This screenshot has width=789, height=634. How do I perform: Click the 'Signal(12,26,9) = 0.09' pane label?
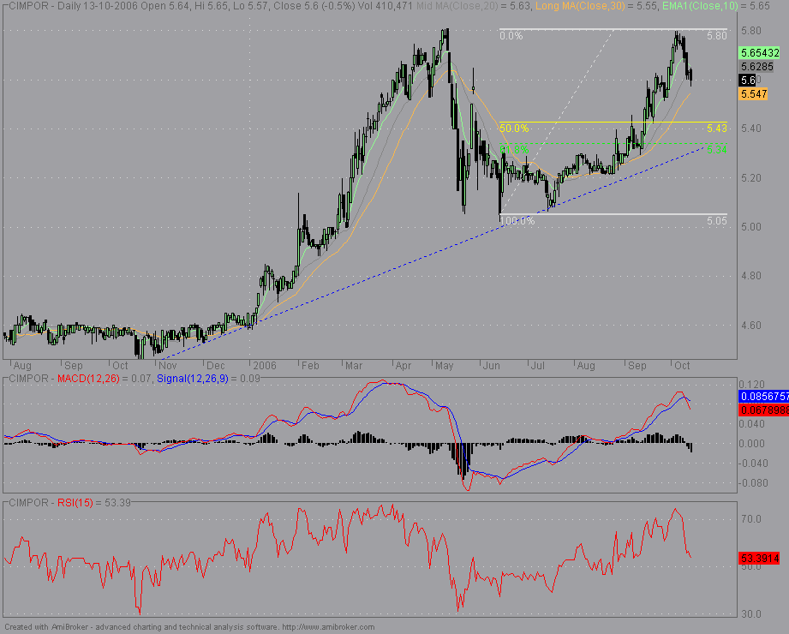208,379
